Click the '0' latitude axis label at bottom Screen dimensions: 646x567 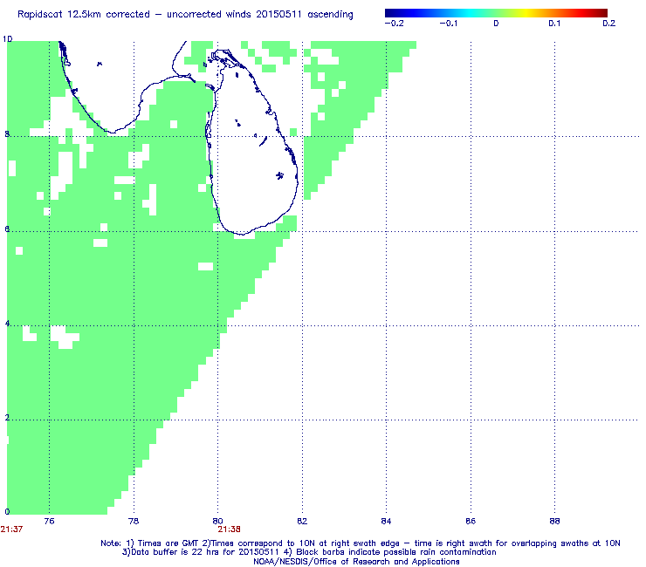click(7, 511)
